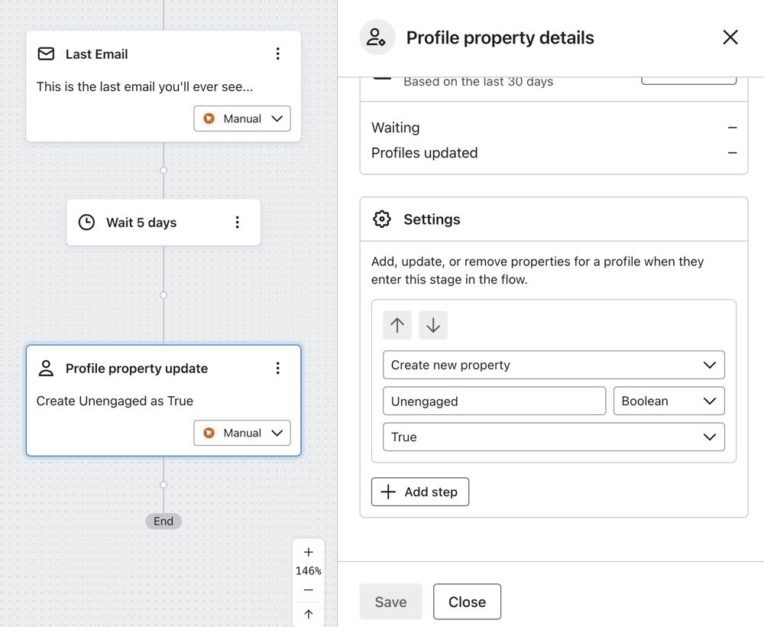Screen dimensions: 764x627
Task: Zoom in with the plus control on canvas
Action: [x=308, y=551]
